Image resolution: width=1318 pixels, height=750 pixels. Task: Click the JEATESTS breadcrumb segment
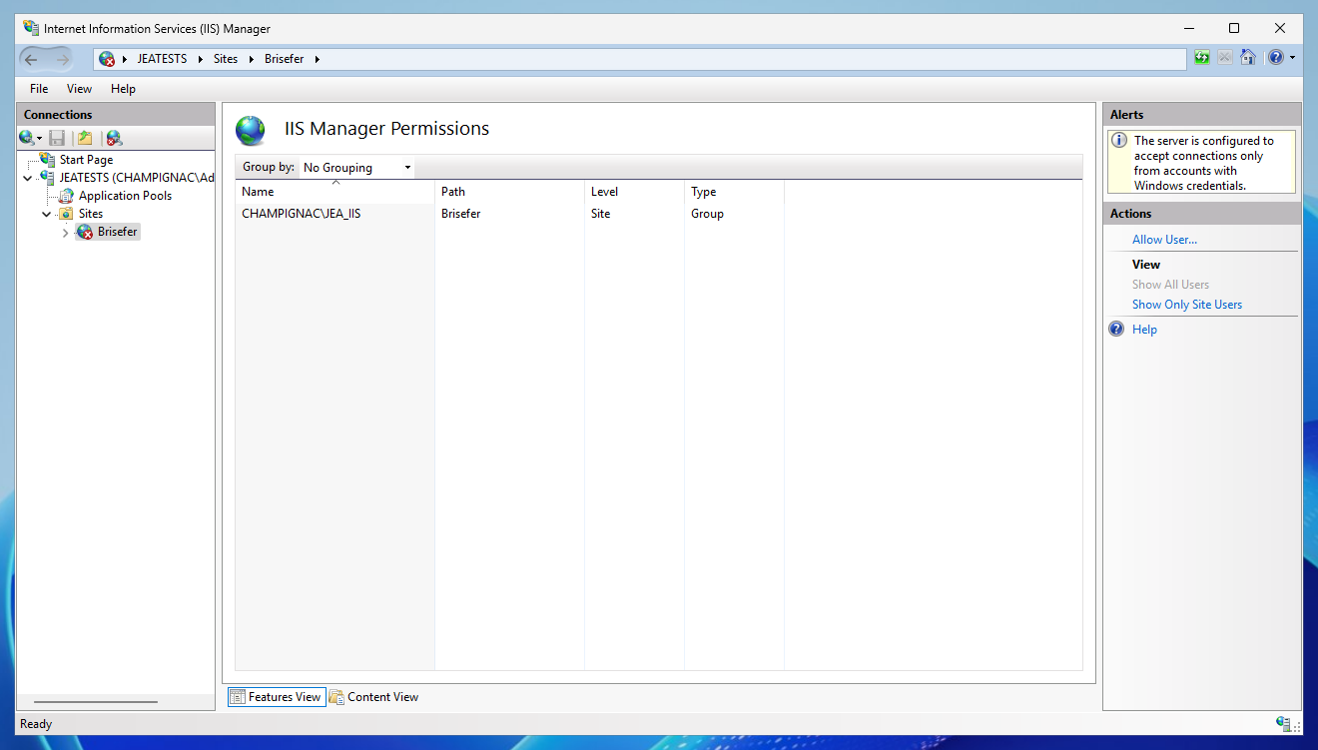pos(162,59)
